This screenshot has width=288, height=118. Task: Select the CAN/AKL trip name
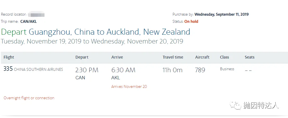pos(29,21)
